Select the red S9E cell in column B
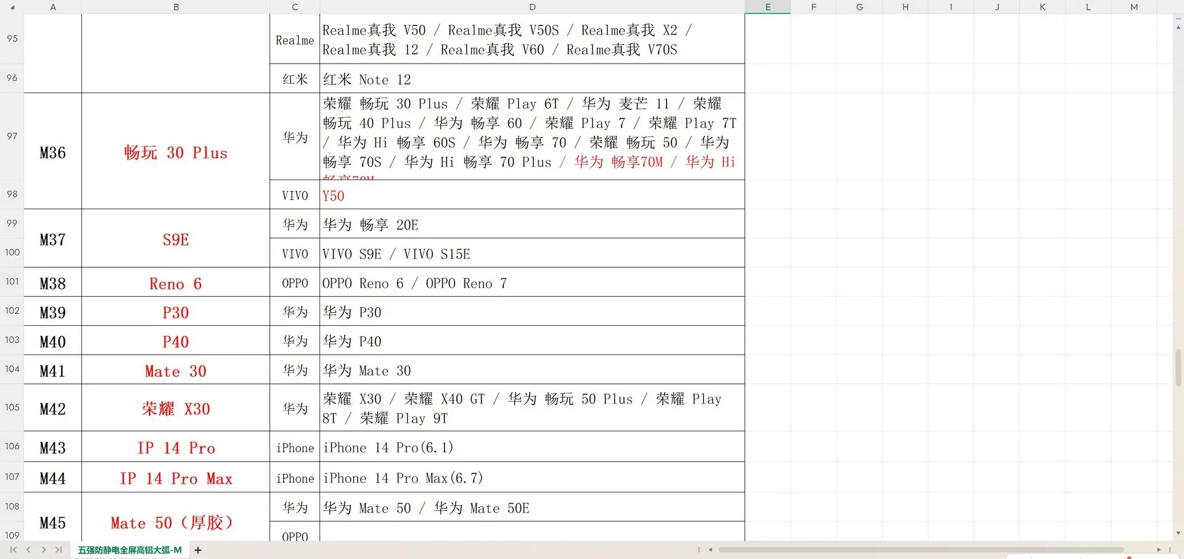1184x559 pixels. point(176,239)
